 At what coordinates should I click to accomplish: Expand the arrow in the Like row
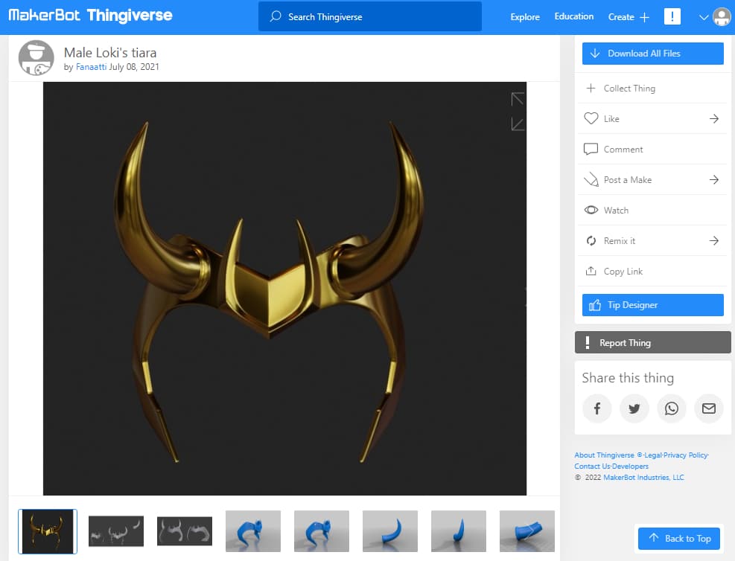point(714,118)
